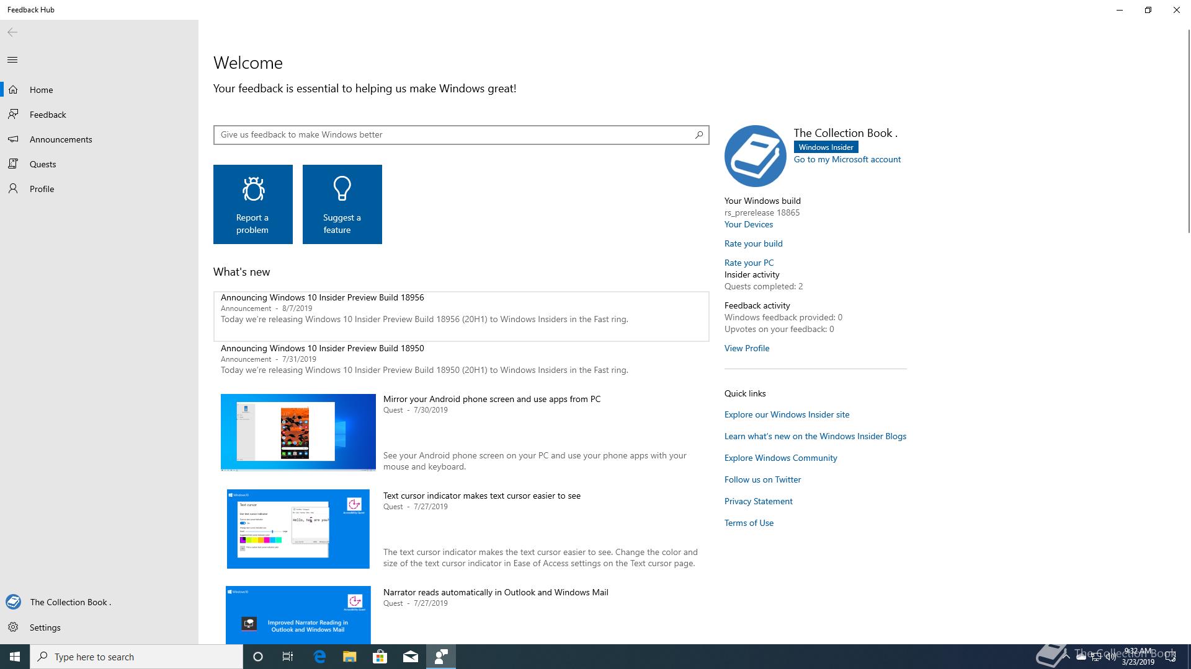Viewport: 1191px width, 669px height.
Task: Click the back arrow icon
Action: tap(12, 32)
